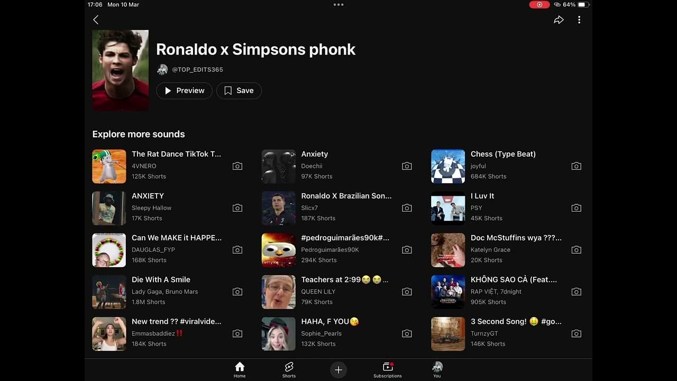
Task: Select "Doc McStuffins wya ???..." title
Action: point(516,238)
